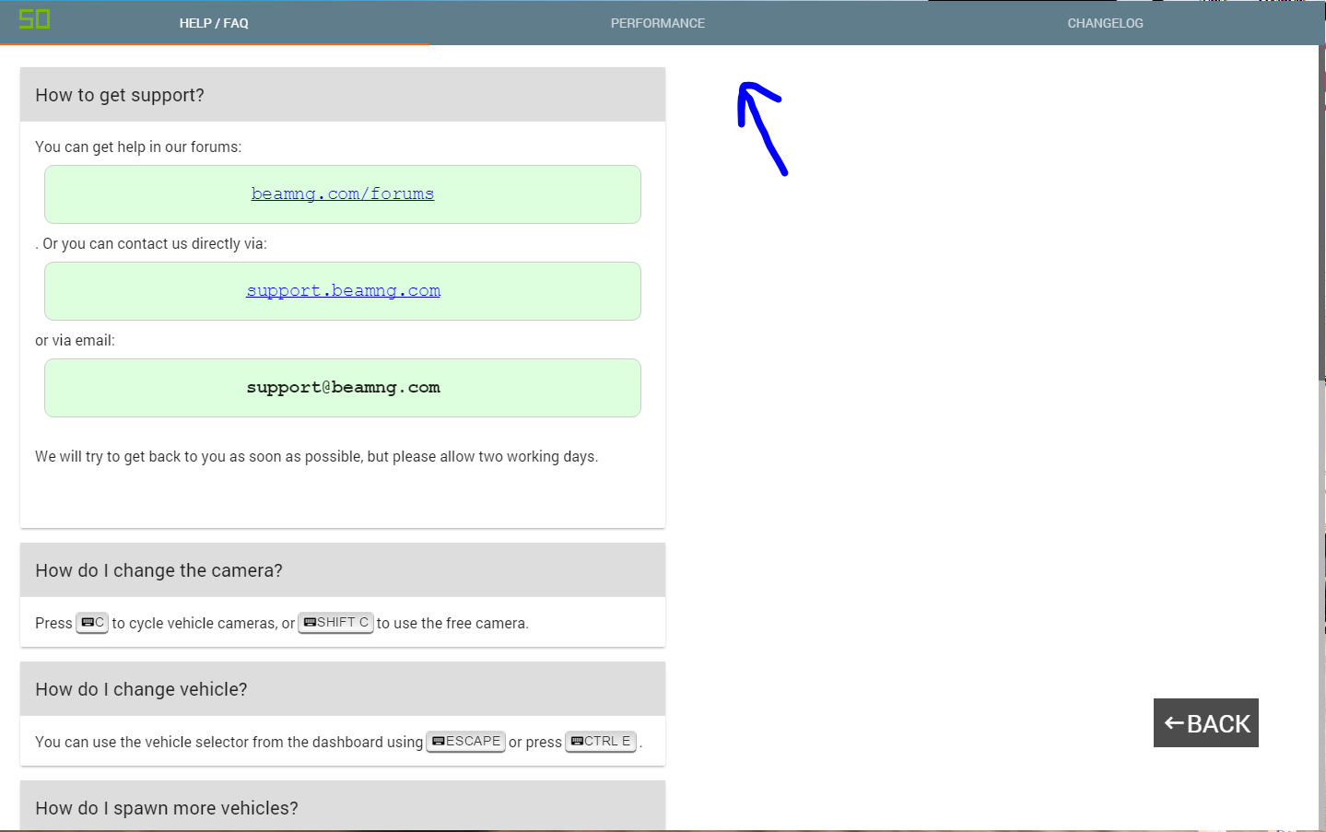Screen dimensions: 1326x832
Task: Click the 'allow two working days' sentence
Action: pos(316,456)
